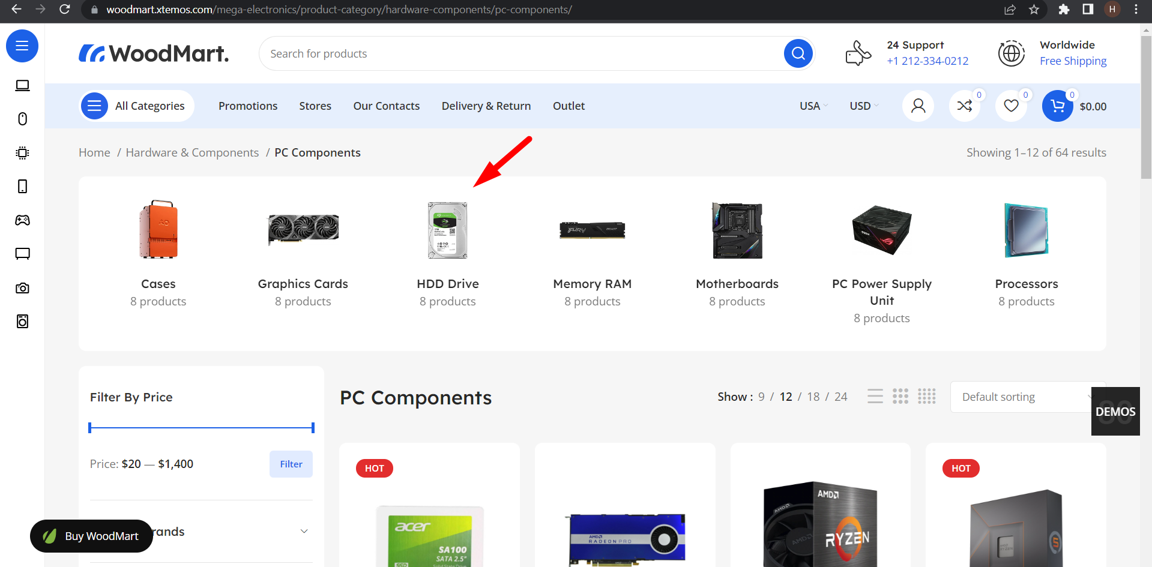This screenshot has height=567, width=1152.
Task: Show 24 products per page
Action: point(841,397)
